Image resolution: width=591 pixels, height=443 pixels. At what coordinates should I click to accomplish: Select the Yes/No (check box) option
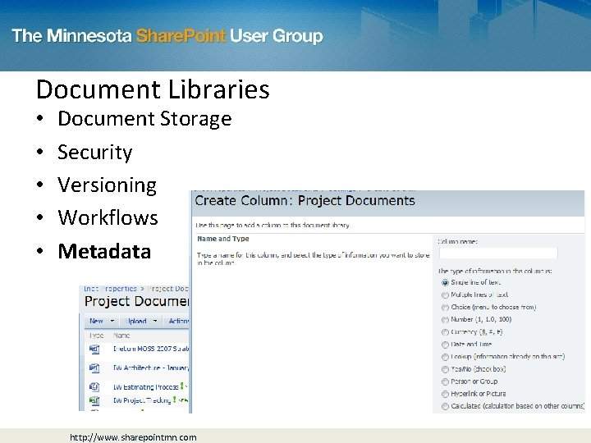pyautogui.click(x=445, y=369)
